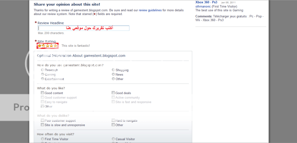Open the othmanovic reviewer profile link
The height and width of the screenshot is (143, 297).
click(x=203, y=6)
